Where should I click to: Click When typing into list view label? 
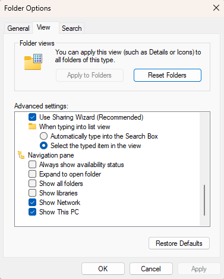(x=75, y=127)
